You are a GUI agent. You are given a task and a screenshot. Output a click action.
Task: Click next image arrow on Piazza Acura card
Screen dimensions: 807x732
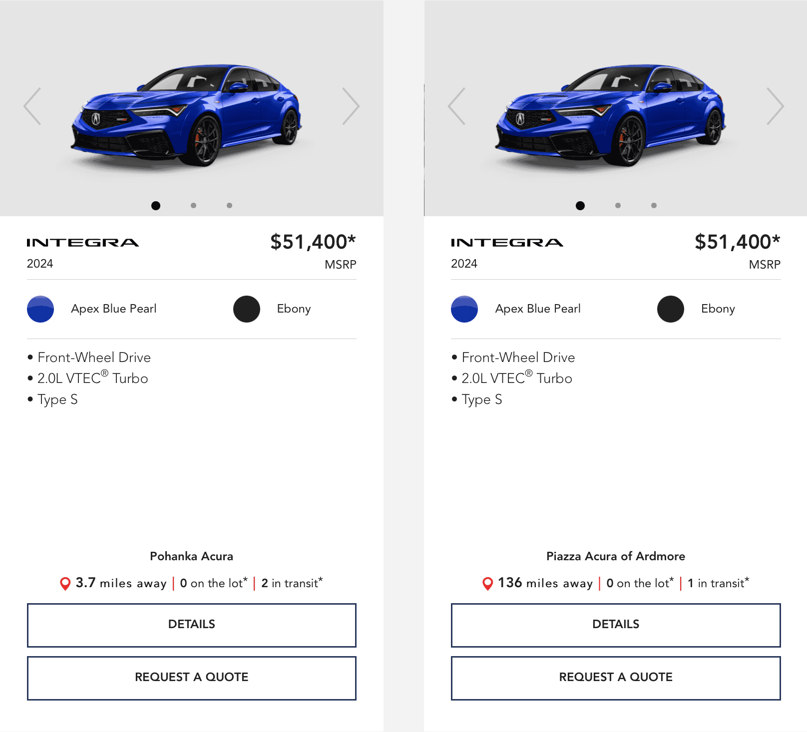point(775,106)
